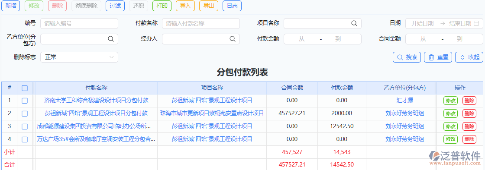Open 刘永好劳务班组 link in row 2

click(404, 113)
